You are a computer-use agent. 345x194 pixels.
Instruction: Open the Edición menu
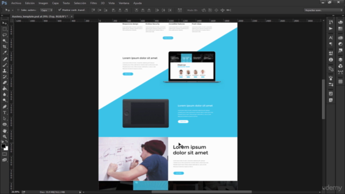click(x=30, y=3)
